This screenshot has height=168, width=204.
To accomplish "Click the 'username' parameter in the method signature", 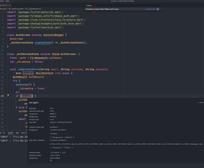I will tap(77, 70).
